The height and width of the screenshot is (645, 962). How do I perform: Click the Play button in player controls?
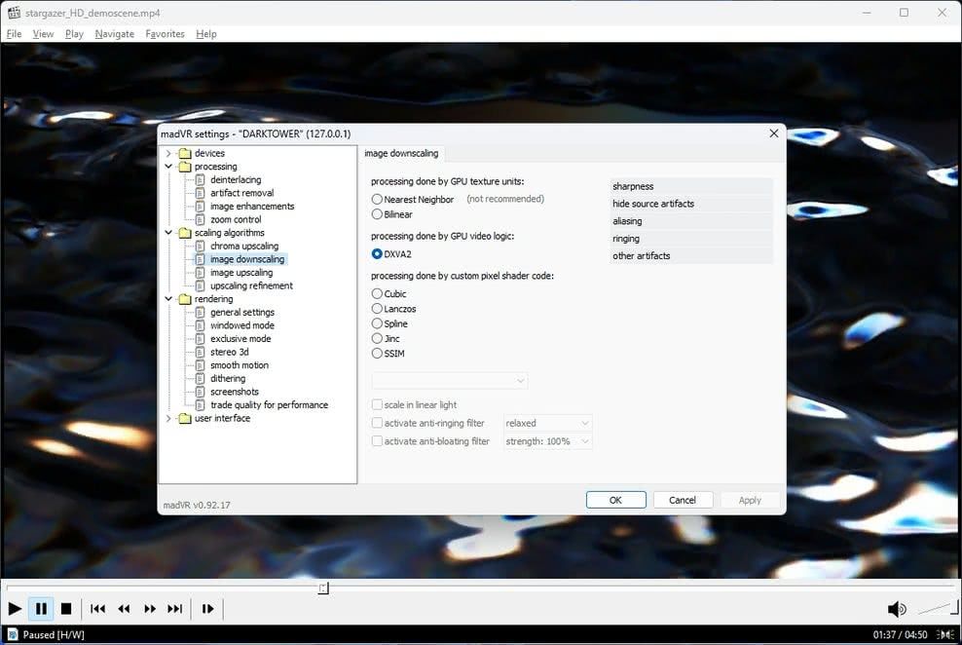(15, 609)
